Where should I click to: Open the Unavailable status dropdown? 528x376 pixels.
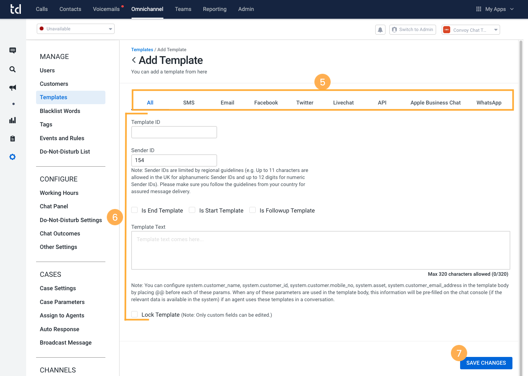click(x=76, y=29)
